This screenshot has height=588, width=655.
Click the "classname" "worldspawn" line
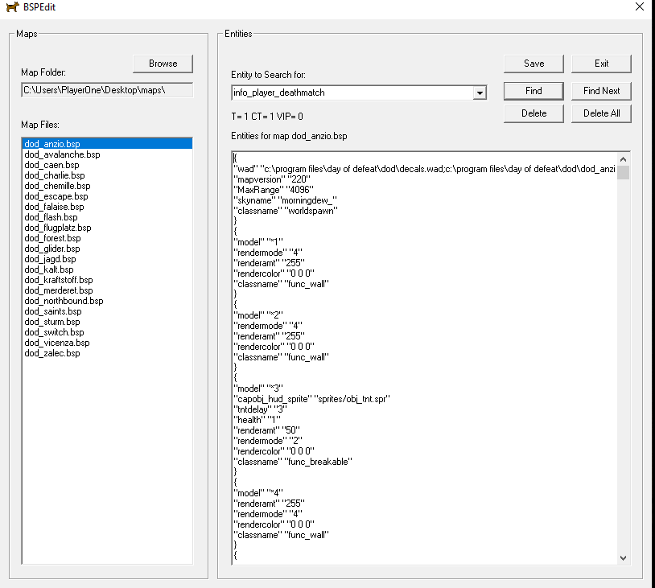[286, 211]
